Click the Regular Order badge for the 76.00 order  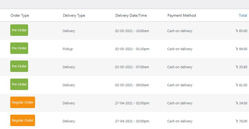(23, 120)
